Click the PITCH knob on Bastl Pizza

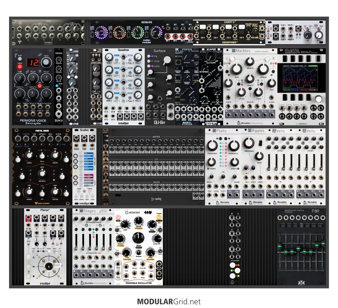coord(187,56)
